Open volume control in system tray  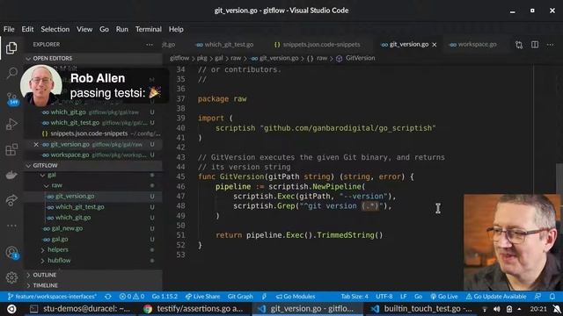(x=496, y=309)
